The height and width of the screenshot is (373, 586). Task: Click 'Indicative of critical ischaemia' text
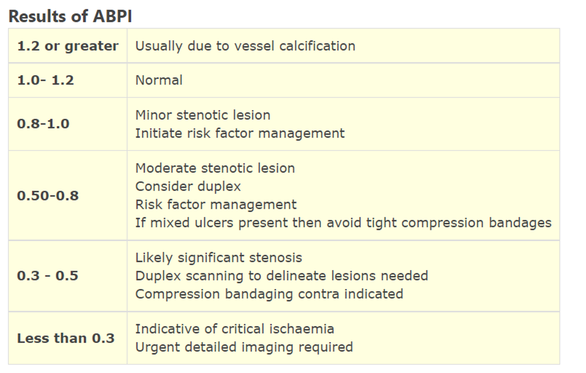point(235,329)
